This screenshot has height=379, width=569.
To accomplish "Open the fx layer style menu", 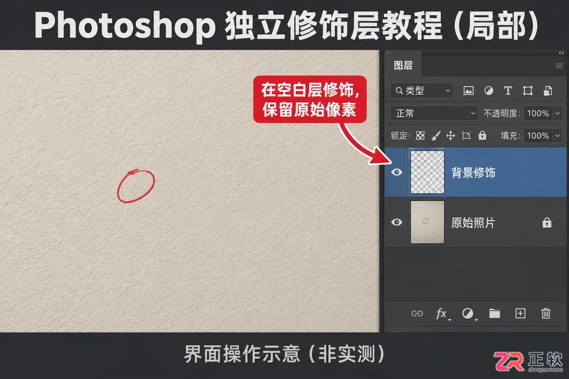I will (x=442, y=313).
